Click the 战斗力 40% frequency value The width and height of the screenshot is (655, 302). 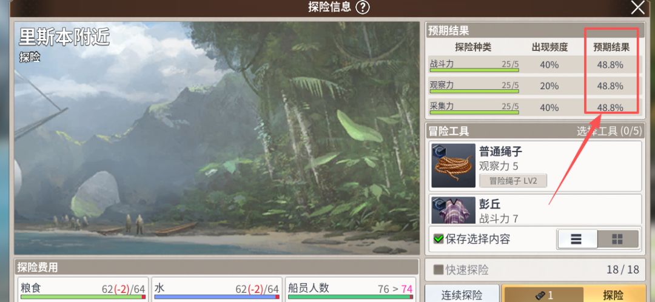tap(549, 65)
